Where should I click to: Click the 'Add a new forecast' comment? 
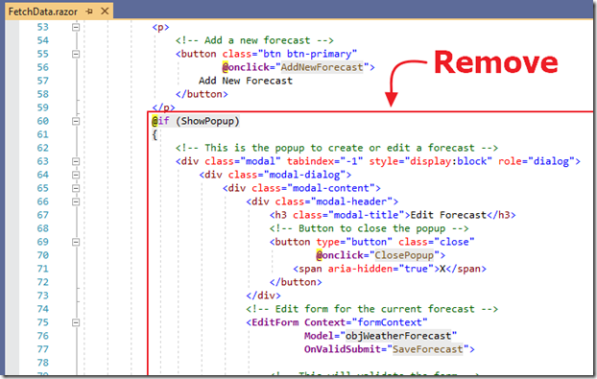254,40
